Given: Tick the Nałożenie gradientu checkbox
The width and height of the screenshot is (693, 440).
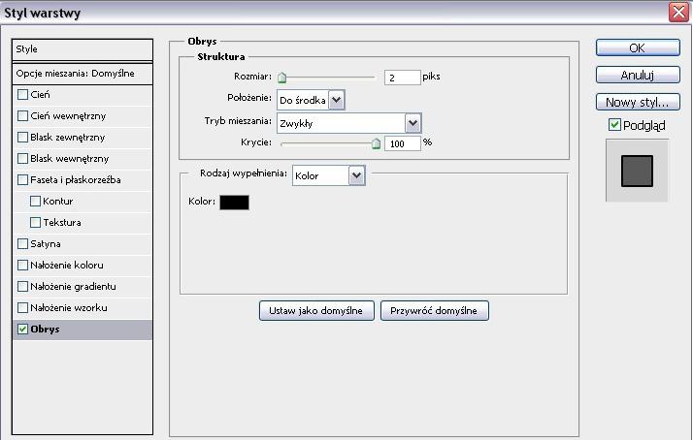Looking at the screenshot, I should point(22,287).
